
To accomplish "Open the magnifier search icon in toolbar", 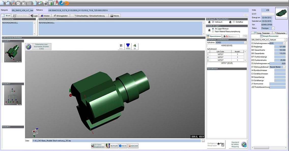I will pos(35,3).
